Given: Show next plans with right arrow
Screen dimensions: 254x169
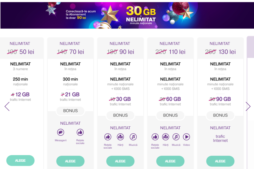Looking at the screenshot, I should click(248, 107).
